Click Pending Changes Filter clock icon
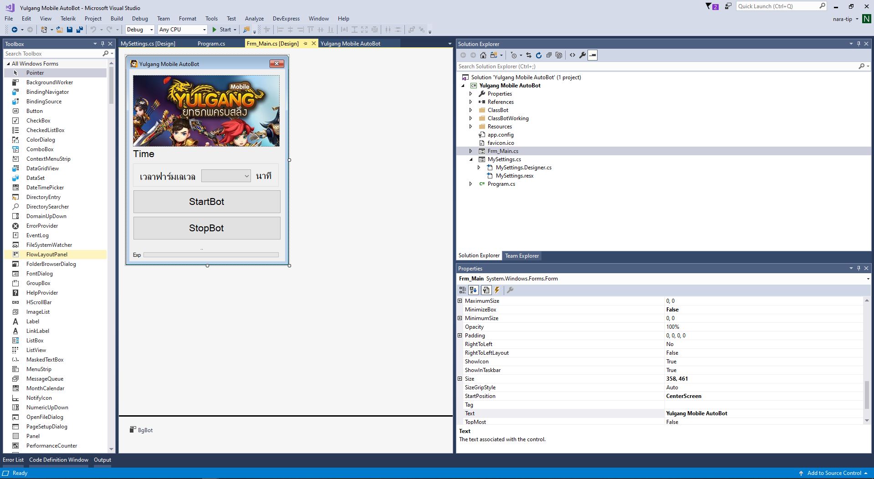Image resolution: width=874 pixels, height=479 pixels. pos(514,55)
